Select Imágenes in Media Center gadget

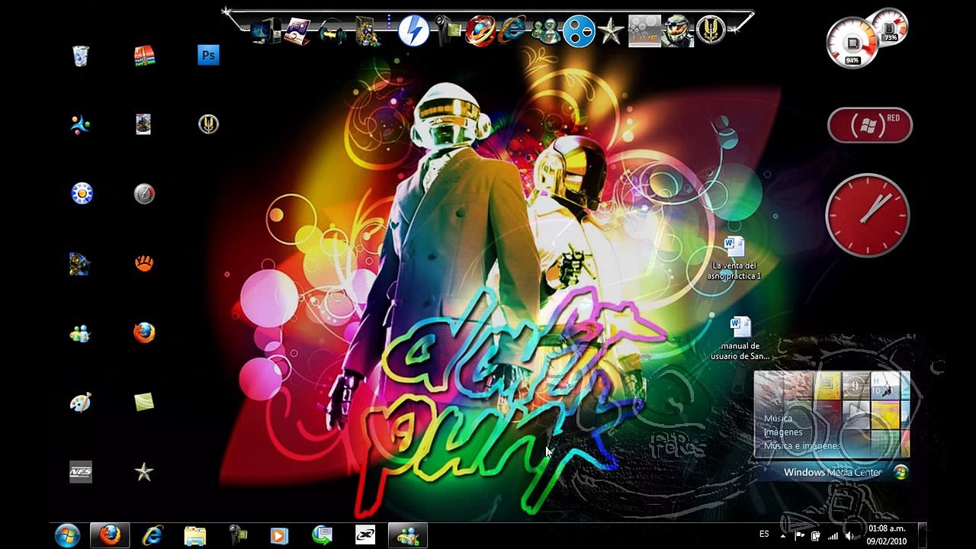point(783,432)
